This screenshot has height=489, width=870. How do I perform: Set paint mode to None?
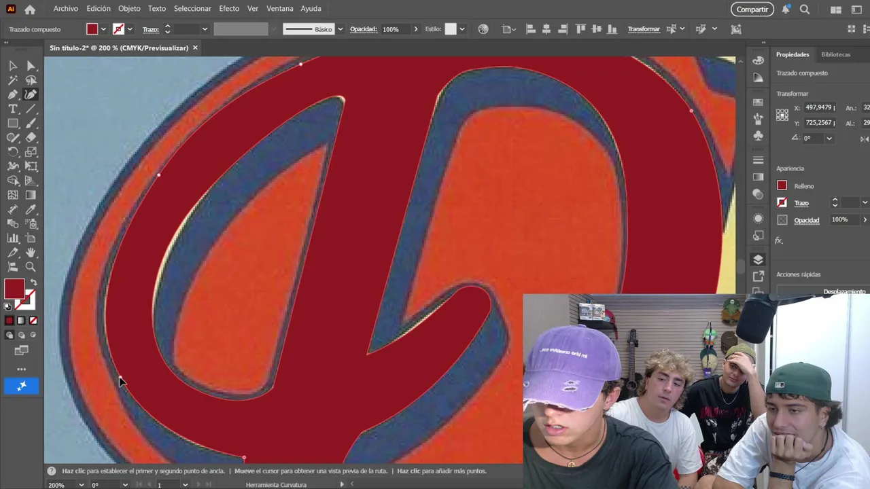tap(33, 321)
